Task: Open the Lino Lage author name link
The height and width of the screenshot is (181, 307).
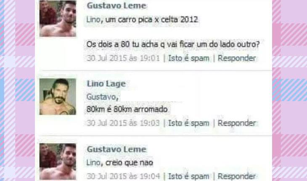Action: pyautogui.click(x=106, y=84)
